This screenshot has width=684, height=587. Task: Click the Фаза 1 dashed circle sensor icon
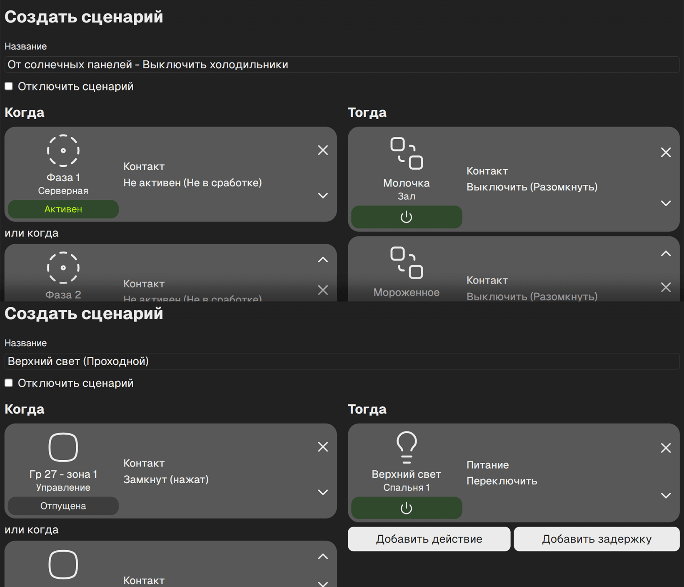[x=63, y=151]
